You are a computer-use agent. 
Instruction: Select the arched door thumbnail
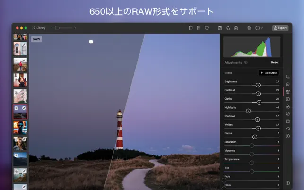point(20,49)
